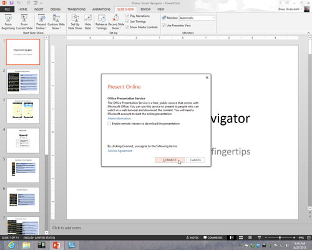The width and height of the screenshot is (312, 250).
Task: Click taskbar clock showing time
Action: 300,245
